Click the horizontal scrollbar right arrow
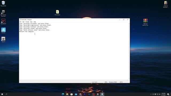 pos(128,80)
